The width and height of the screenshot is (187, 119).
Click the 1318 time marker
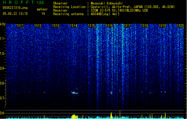(144, 26)
